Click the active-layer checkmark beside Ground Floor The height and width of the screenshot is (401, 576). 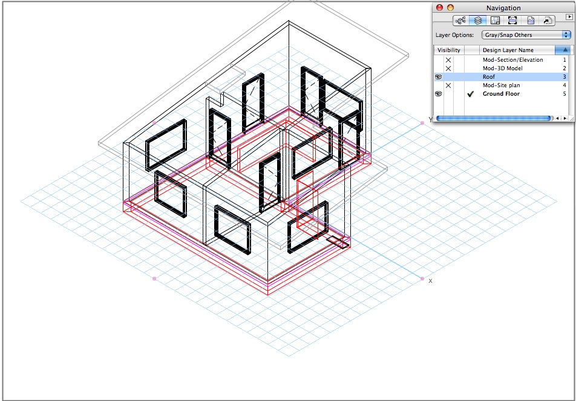pyautogui.click(x=471, y=94)
